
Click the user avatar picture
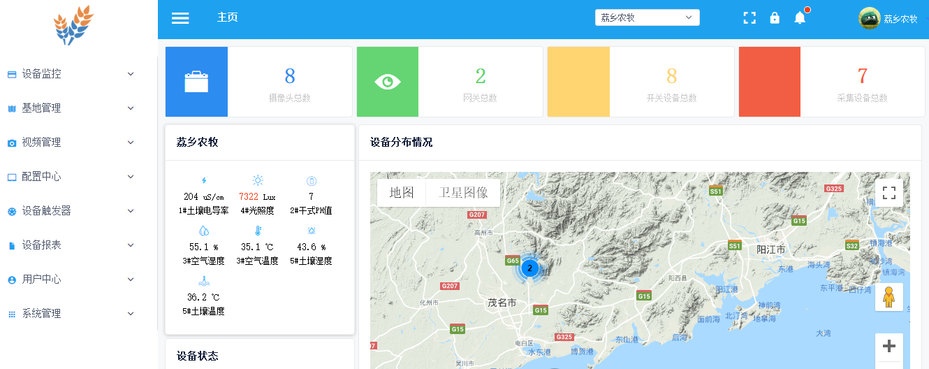tap(869, 18)
